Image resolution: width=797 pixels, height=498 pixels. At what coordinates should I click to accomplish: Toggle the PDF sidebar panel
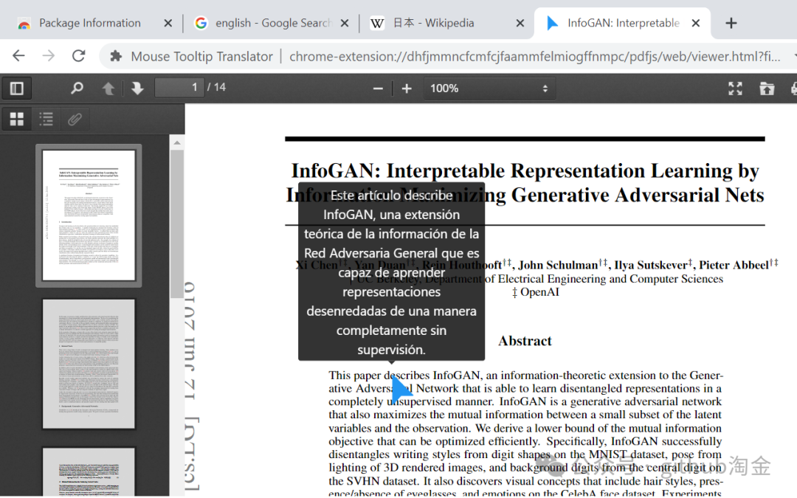(17, 89)
